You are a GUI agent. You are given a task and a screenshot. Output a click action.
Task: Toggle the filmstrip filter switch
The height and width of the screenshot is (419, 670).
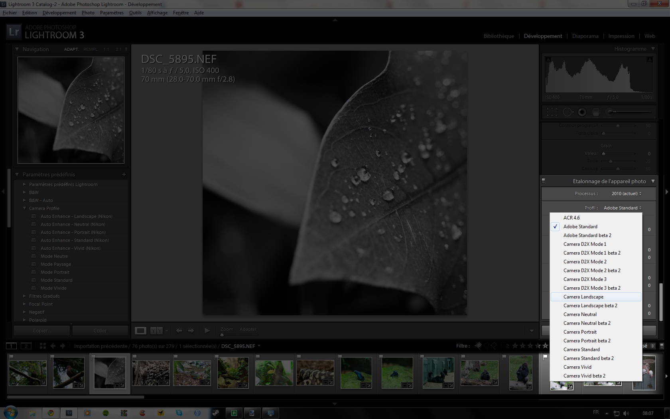[662, 346]
